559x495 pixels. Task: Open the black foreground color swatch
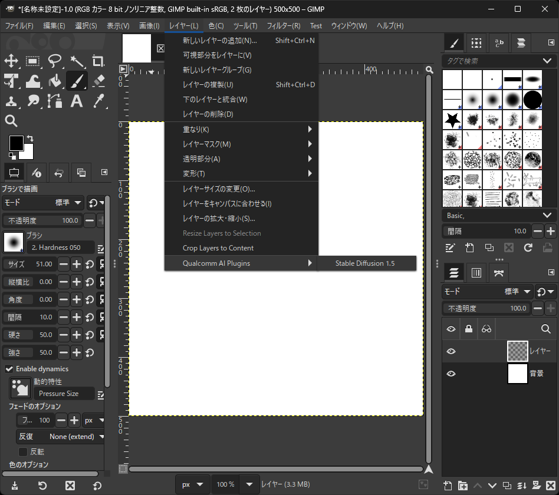point(17,143)
